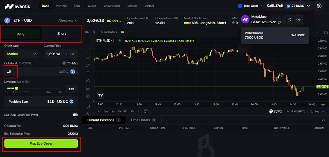Select the ruler measure tool
329x157 pixels.
click(x=88, y=107)
